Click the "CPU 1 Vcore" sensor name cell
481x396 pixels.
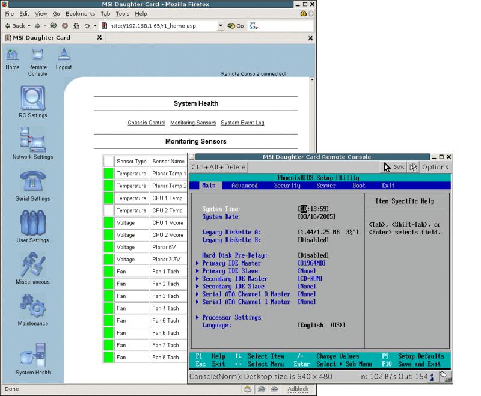point(168,222)
